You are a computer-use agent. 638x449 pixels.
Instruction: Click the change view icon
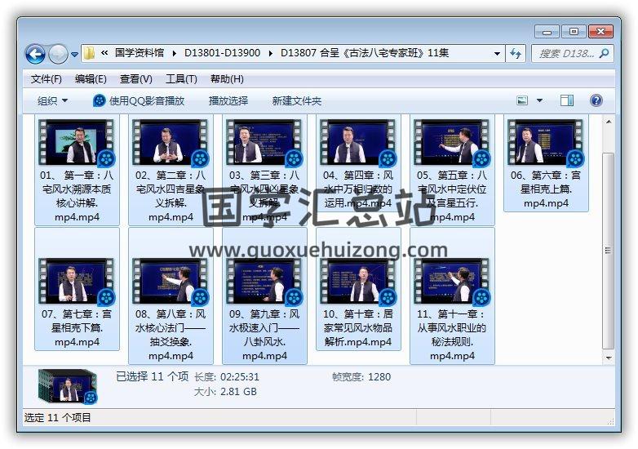[x=522, y=100]
